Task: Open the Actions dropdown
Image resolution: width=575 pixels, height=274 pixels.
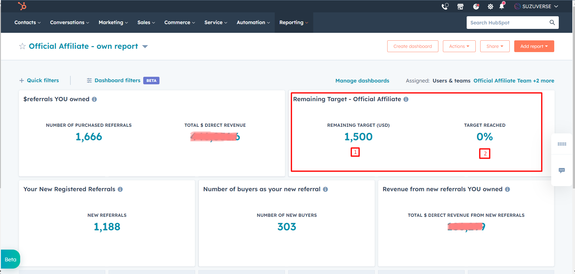Action: [459, 46]
